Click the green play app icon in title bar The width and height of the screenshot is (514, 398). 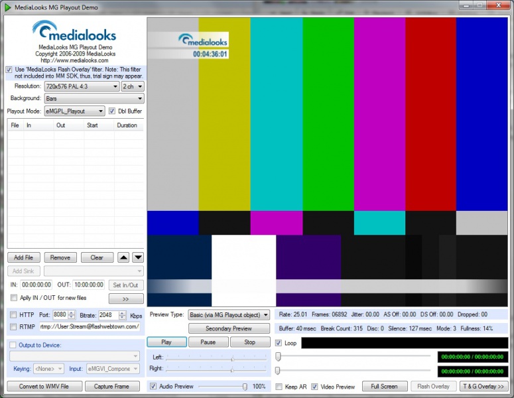(7, 7)
